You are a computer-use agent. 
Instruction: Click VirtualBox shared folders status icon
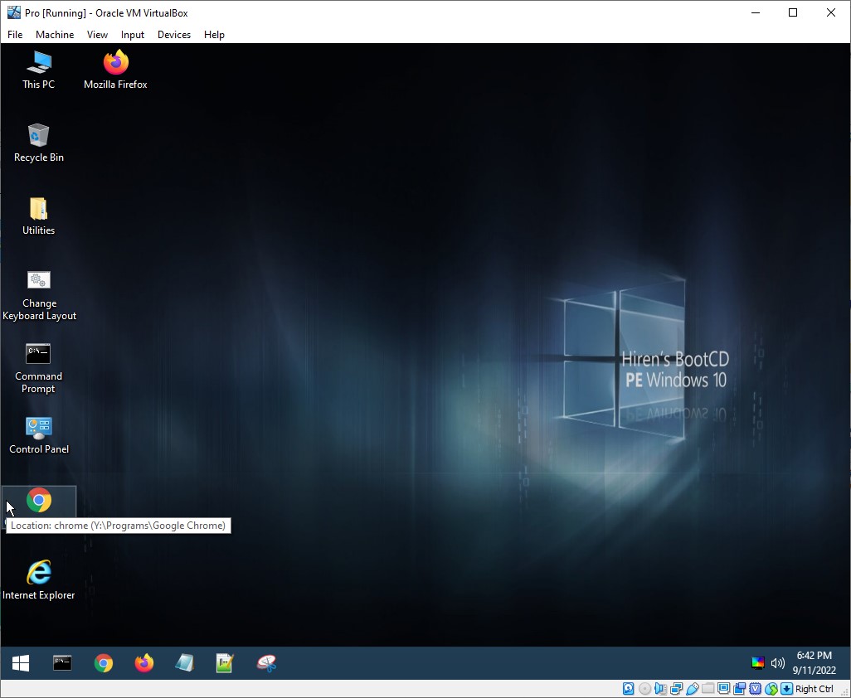(708, 689)
